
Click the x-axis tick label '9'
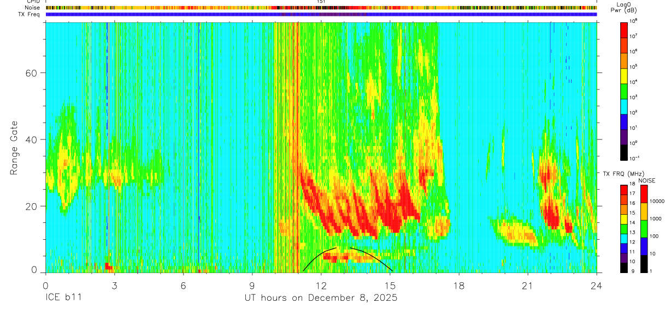click(x=252, y=285)
